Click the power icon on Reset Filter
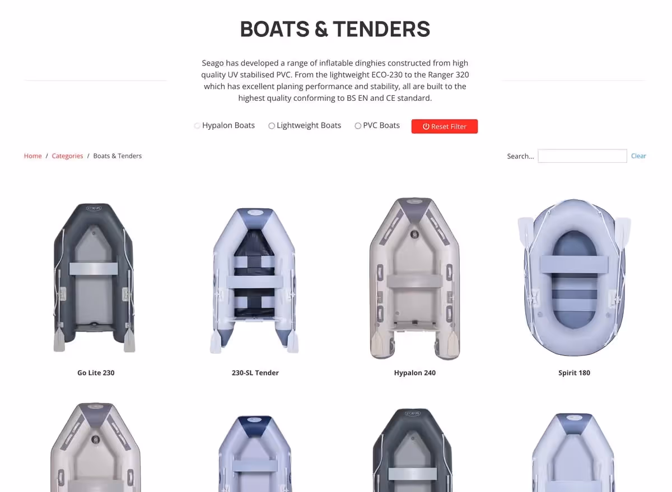Screen dimensions: 672x492 pos(426,126)
